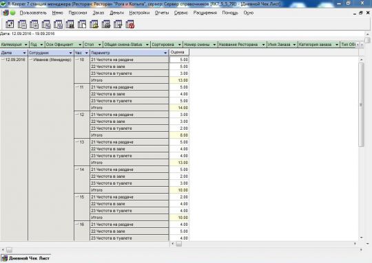Click the print table toolbar icon
Screen dimensions: 372x263
106,24
